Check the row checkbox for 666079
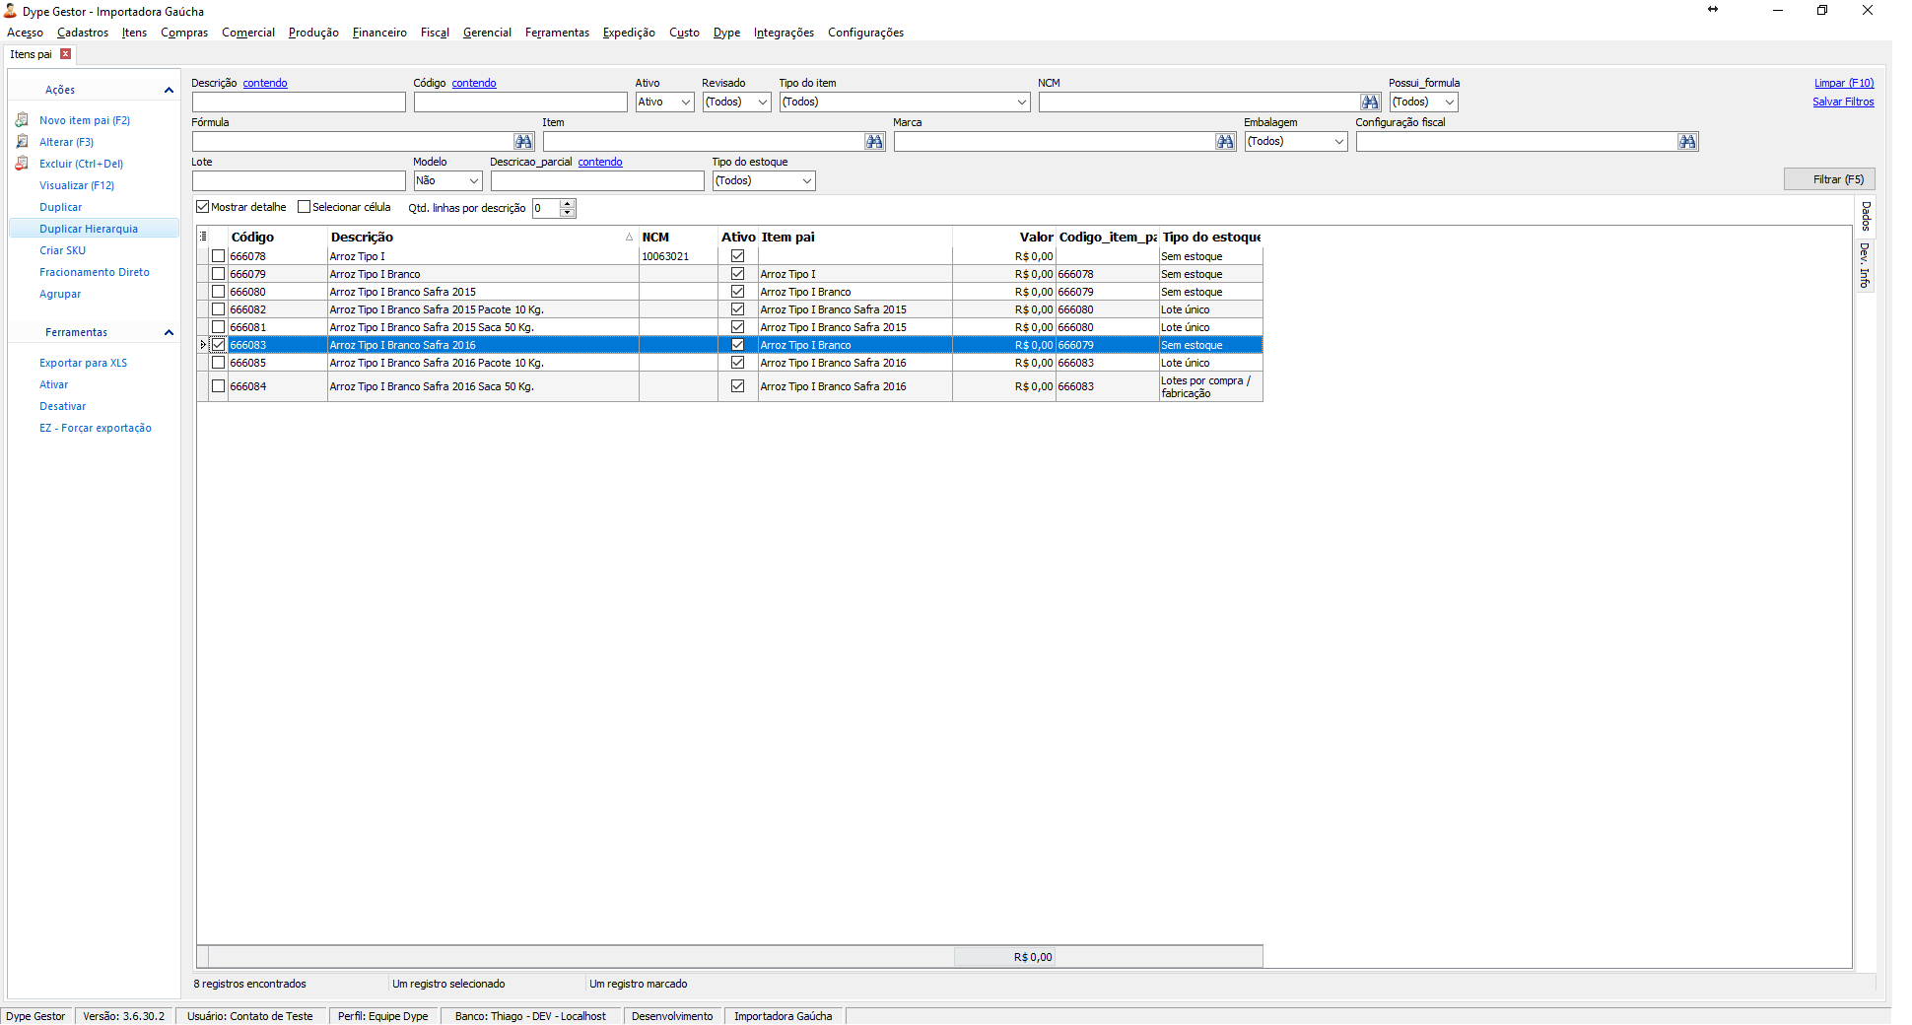 click(219, 274)
